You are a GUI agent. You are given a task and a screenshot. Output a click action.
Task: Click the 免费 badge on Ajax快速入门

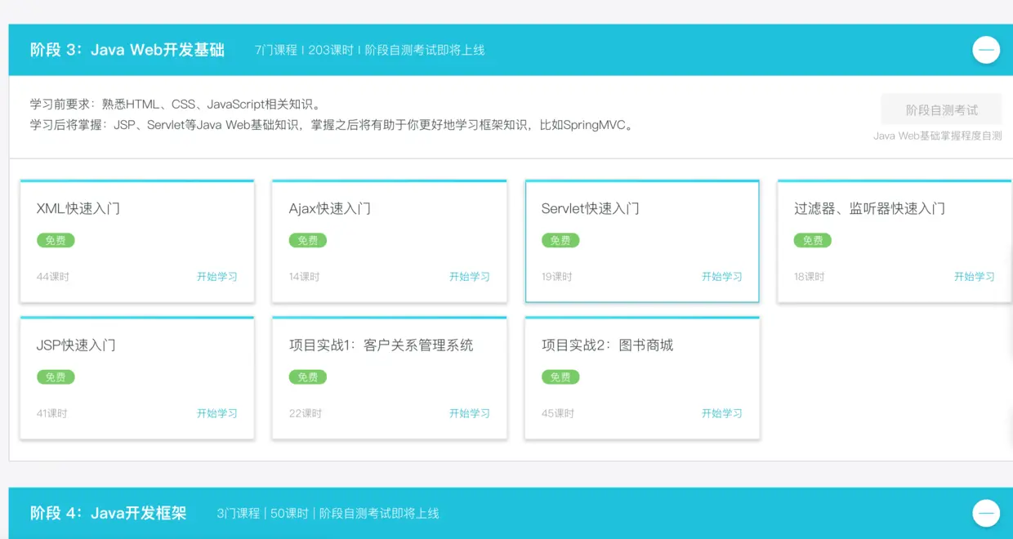pos(308,240)
